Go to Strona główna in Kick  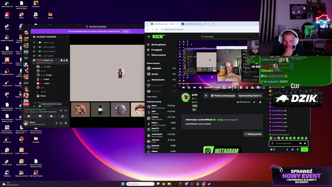click(156, 45)
